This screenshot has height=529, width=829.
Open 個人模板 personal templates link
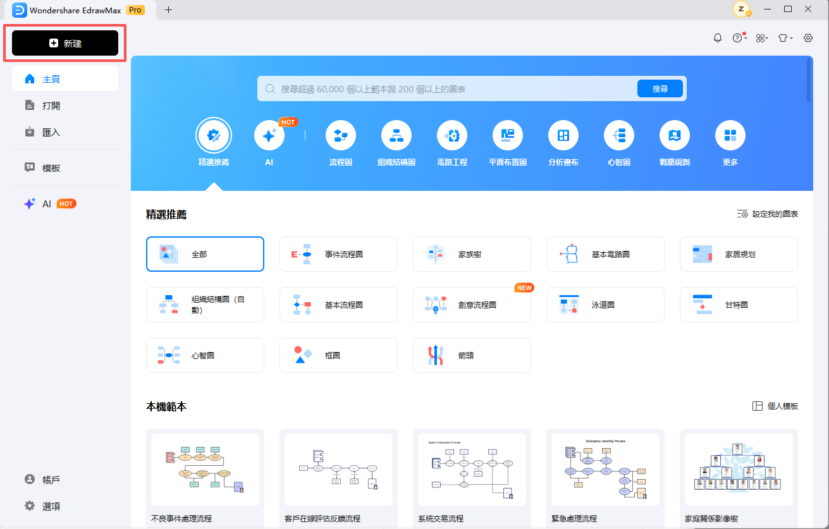[775, 406]
